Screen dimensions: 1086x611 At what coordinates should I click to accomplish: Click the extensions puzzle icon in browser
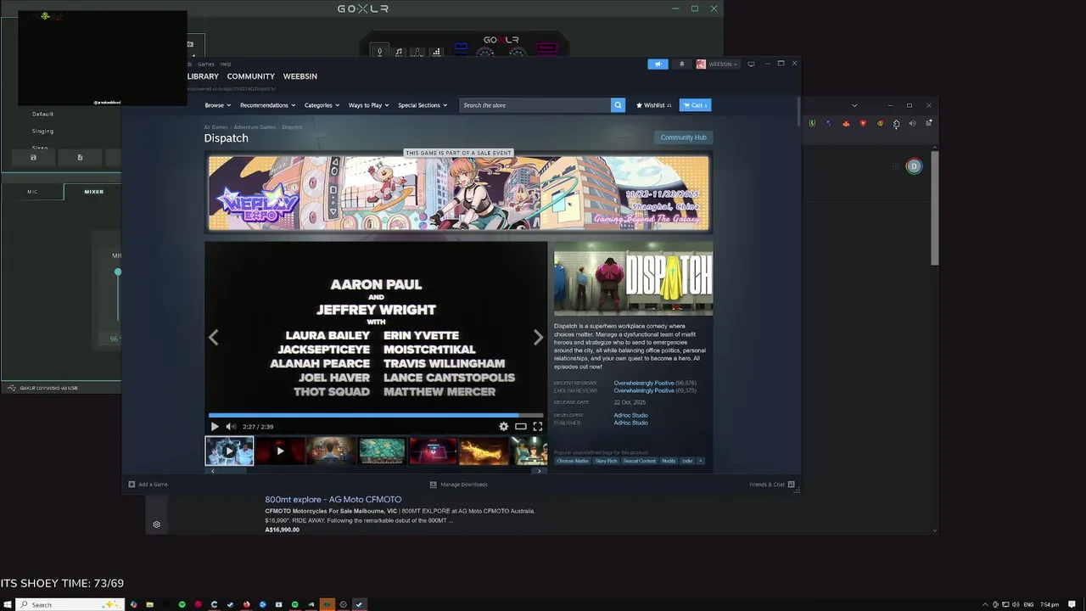click(x=896, y=124)
